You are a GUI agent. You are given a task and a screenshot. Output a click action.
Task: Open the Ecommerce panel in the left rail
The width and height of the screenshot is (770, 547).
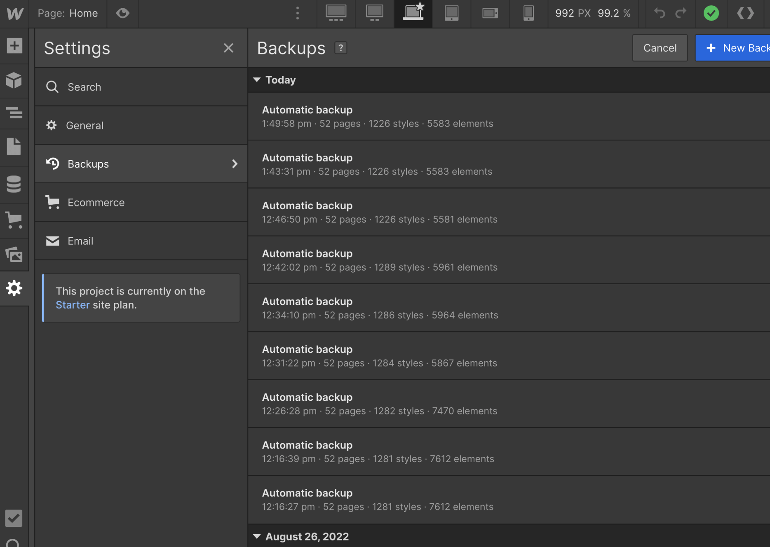click(x=14, y=220)
